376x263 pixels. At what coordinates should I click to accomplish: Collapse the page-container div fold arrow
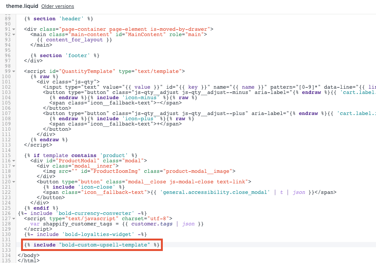tap(14, 29)
